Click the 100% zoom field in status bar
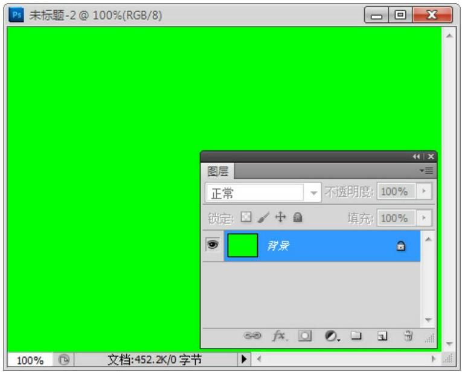Image resolution: width=462 pixels, height=372 pixels. tap(30, 361)
